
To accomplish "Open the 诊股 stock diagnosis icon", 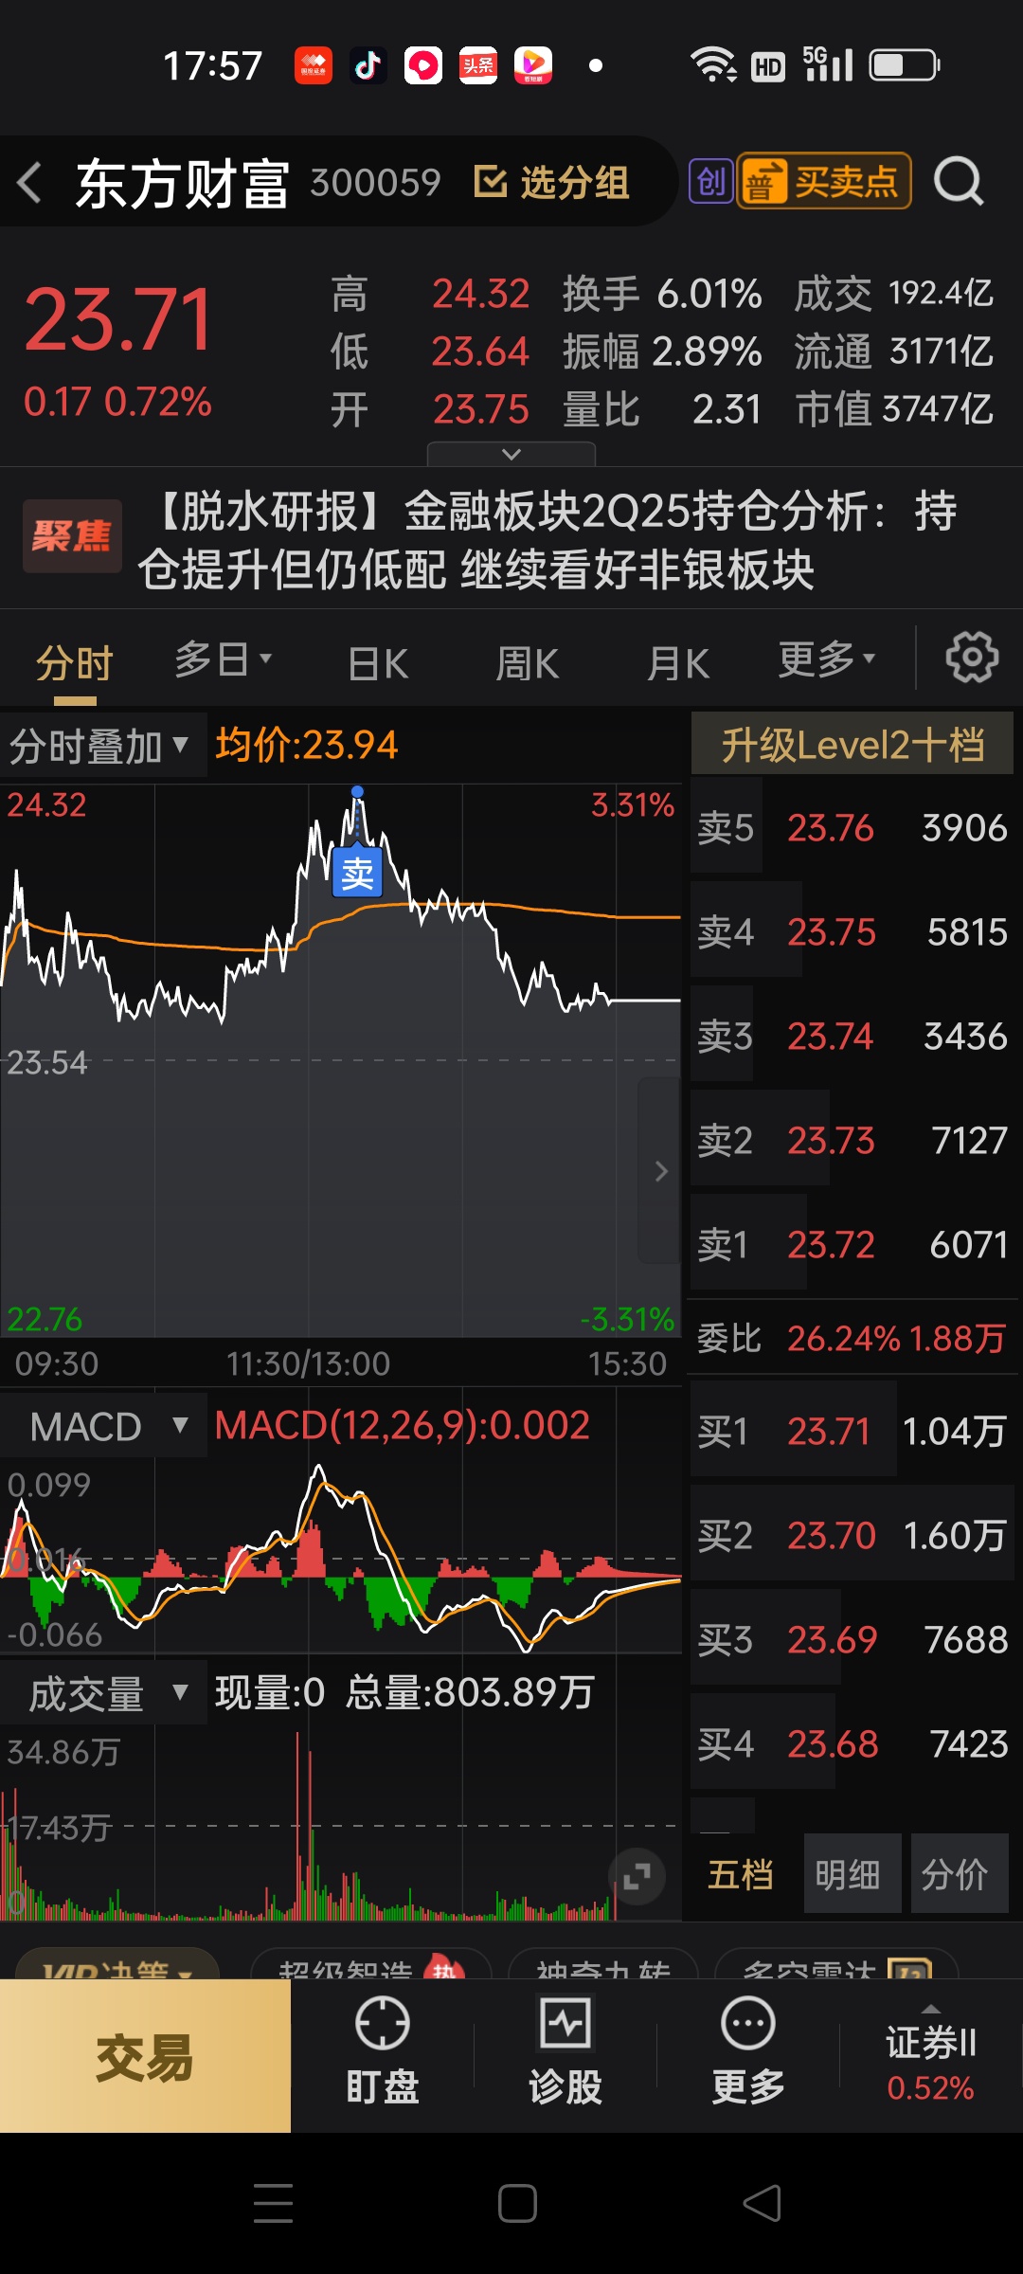I will (x=565, y=2051).
